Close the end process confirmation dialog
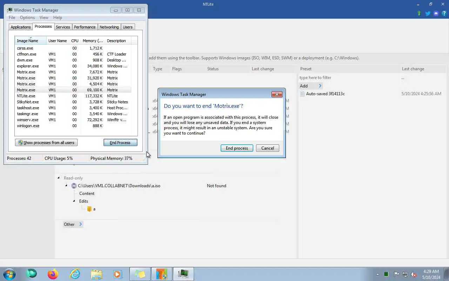This screenshot has height=281, width=449. pyautogui.click(x=277, y=94)
